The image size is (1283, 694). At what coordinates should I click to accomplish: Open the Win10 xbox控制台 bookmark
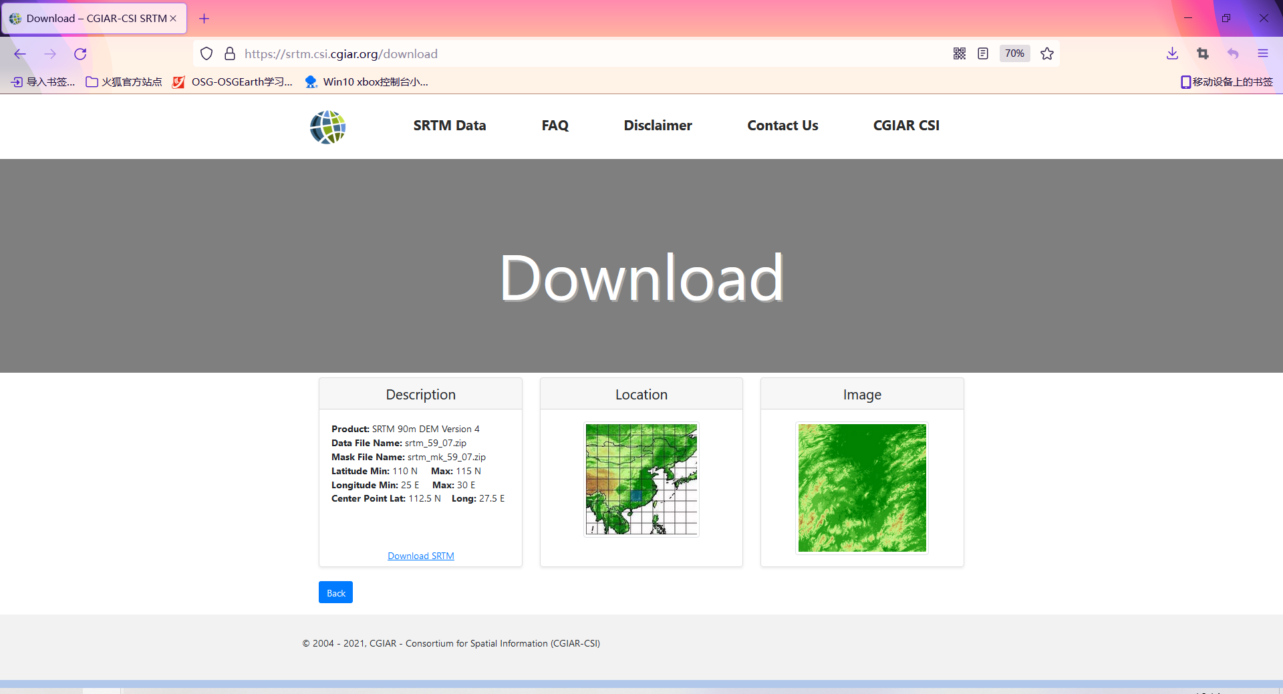tap(366, 81)
